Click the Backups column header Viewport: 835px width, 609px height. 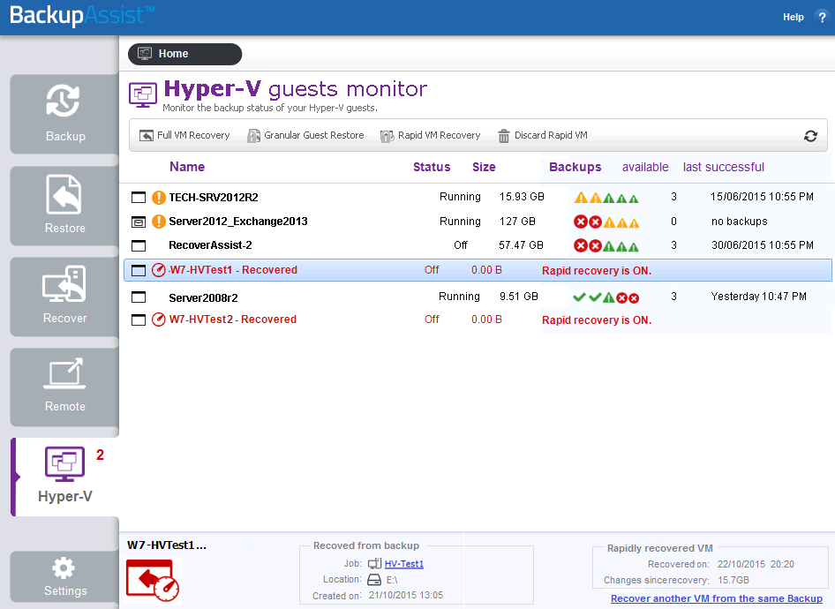[x=575, y=167]
